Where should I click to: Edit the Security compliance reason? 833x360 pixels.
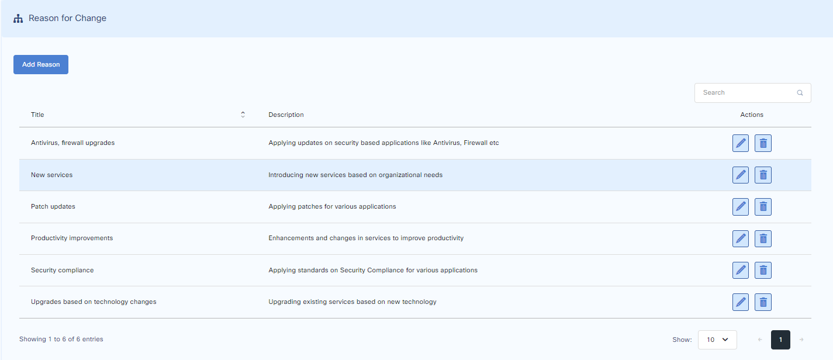tap(740, 270)
